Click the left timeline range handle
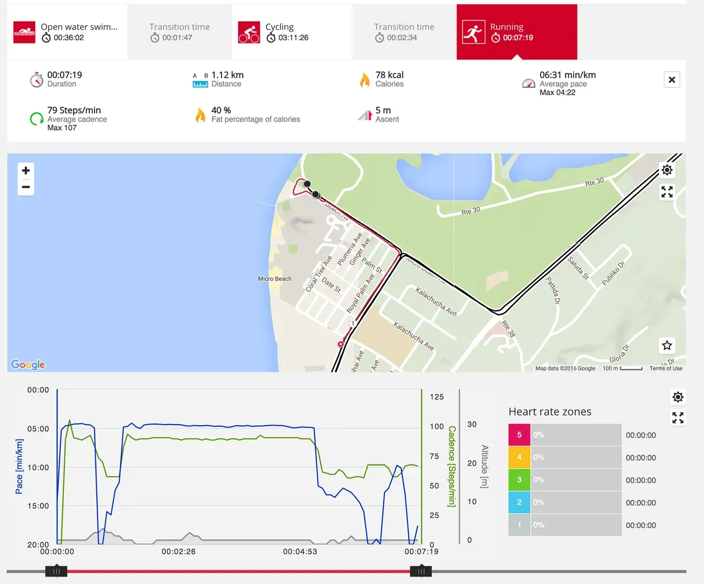 point(56,571)
